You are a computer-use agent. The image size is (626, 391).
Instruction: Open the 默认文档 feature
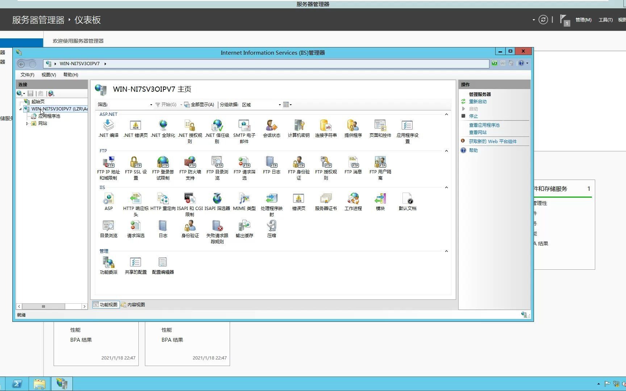pos(407,202)
